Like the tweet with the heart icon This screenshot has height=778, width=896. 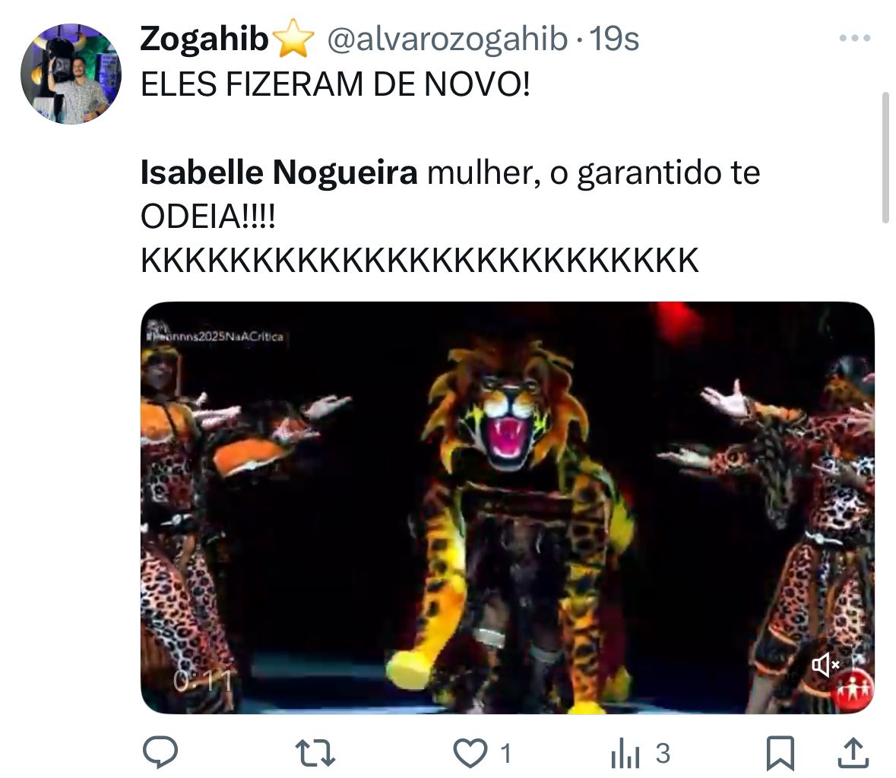click(x=470, y=753)
